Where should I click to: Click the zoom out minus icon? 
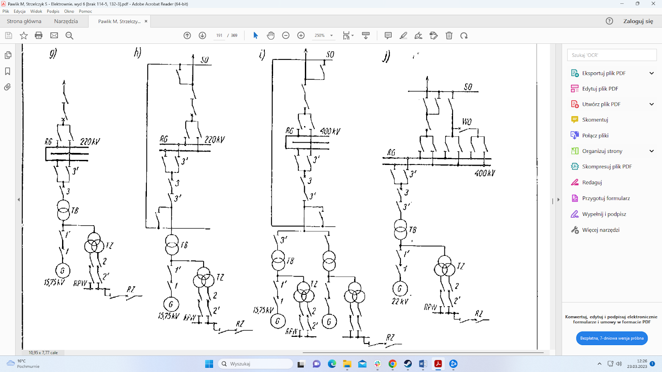[x=285, y=36]
